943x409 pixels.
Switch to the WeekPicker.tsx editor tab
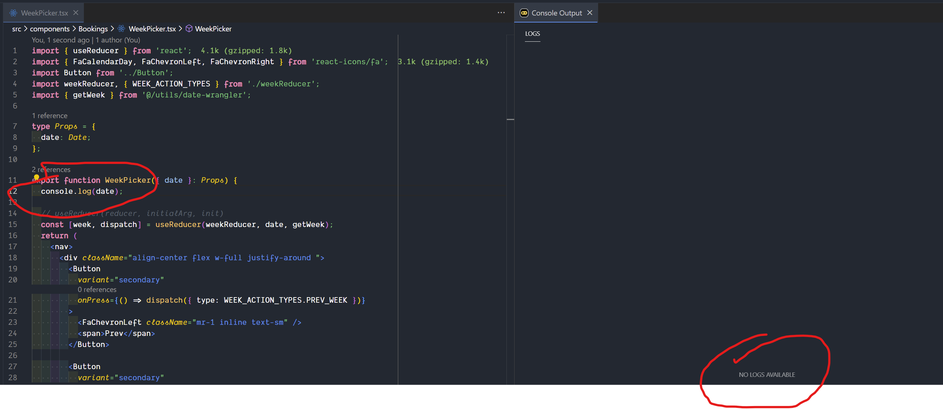(x=44, y=13)
